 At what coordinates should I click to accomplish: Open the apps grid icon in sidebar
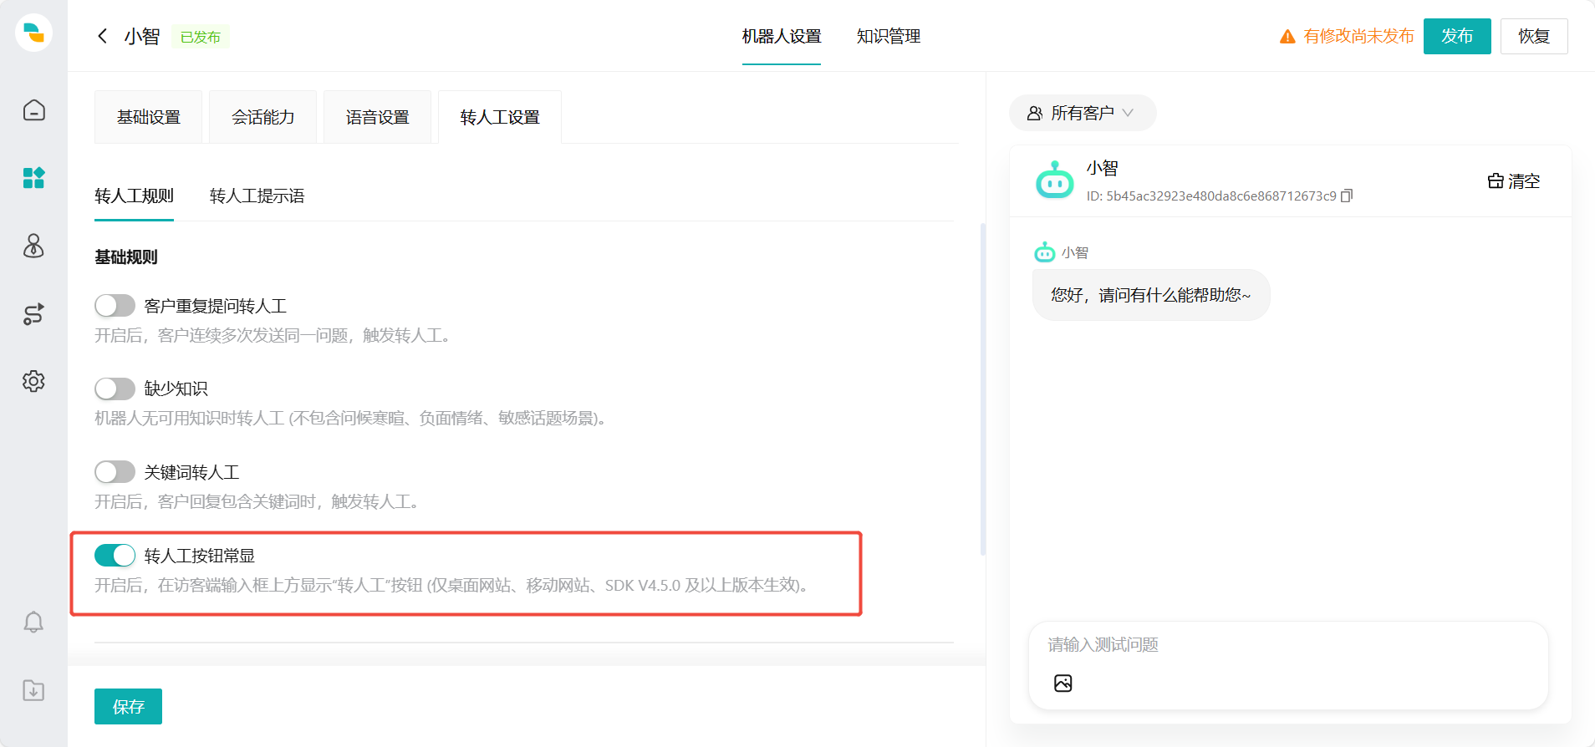click(33, 178)
